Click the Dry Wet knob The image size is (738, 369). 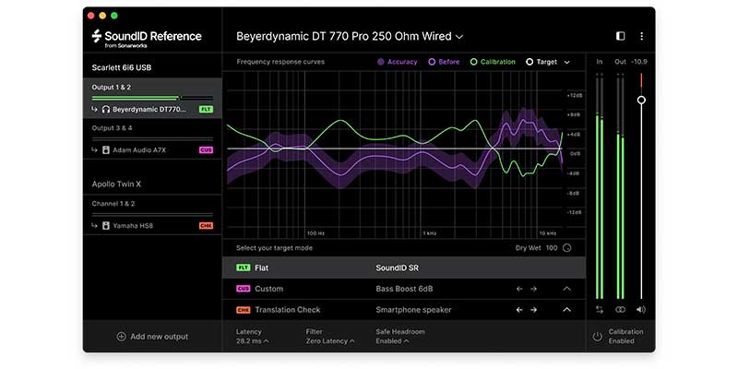click(566, 248)
